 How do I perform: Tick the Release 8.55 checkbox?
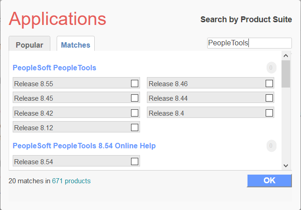coord(134,83)
